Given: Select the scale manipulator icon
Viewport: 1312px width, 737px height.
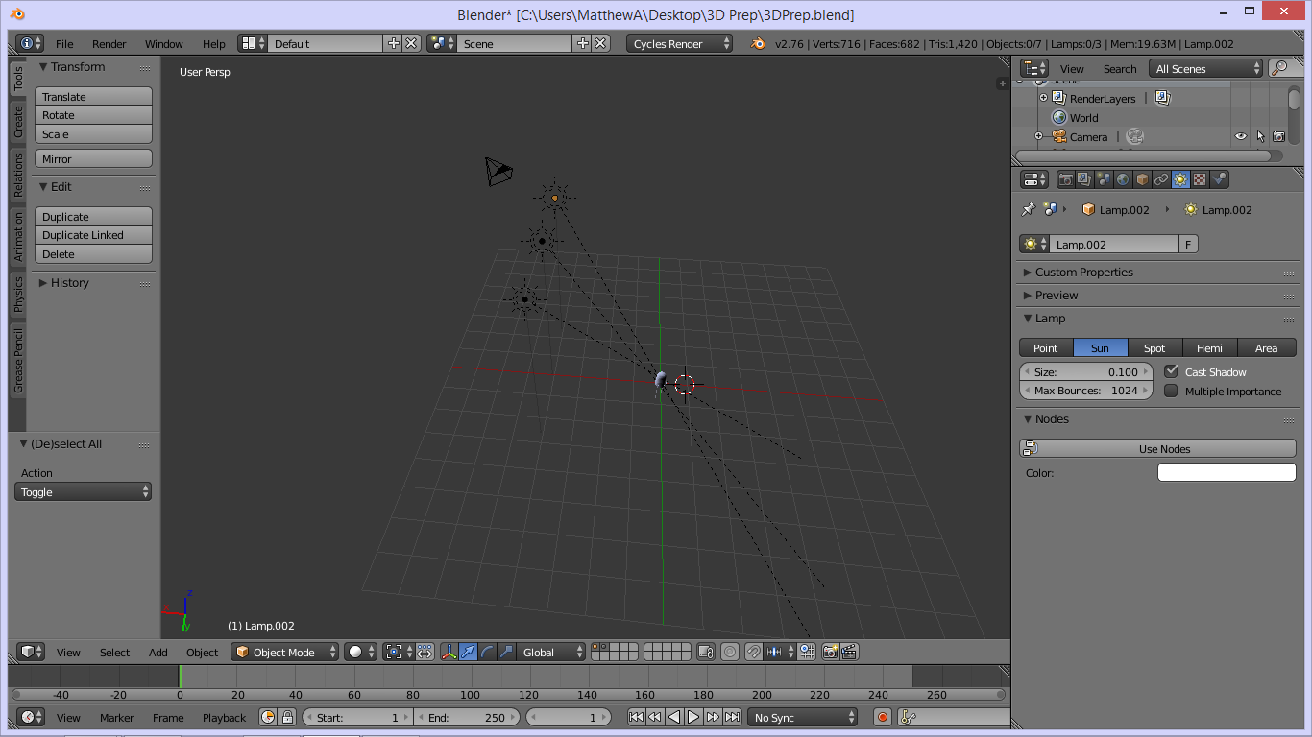Looking at the screenshot, I should pos(506,652).
